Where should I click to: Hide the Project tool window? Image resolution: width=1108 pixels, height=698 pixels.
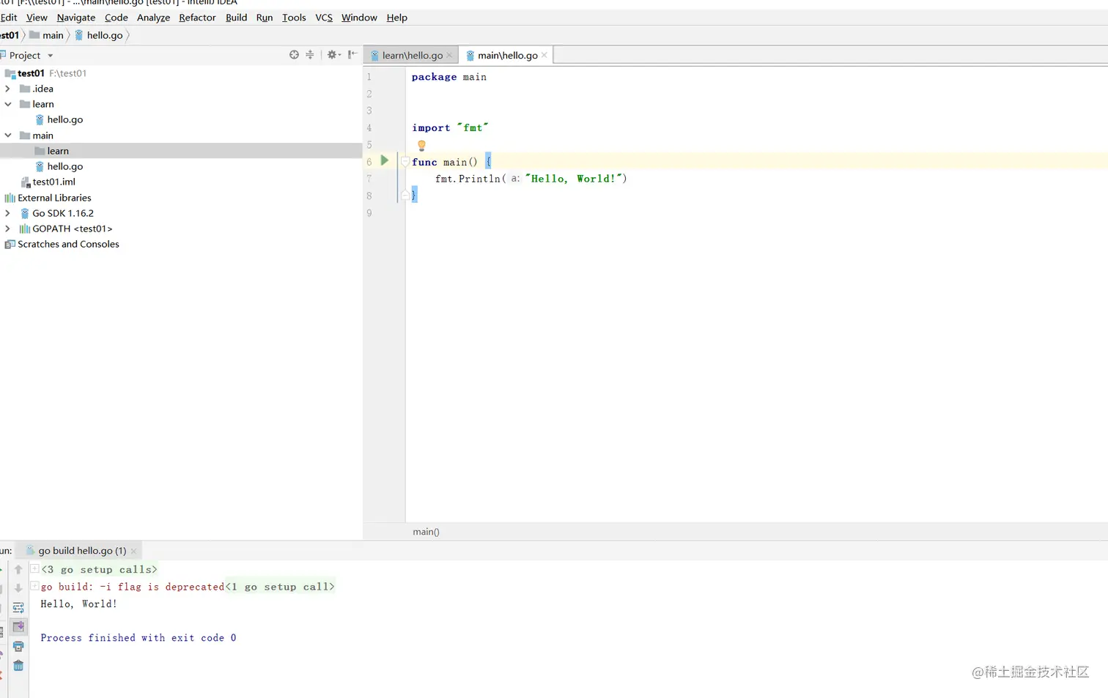pos(352,55)
